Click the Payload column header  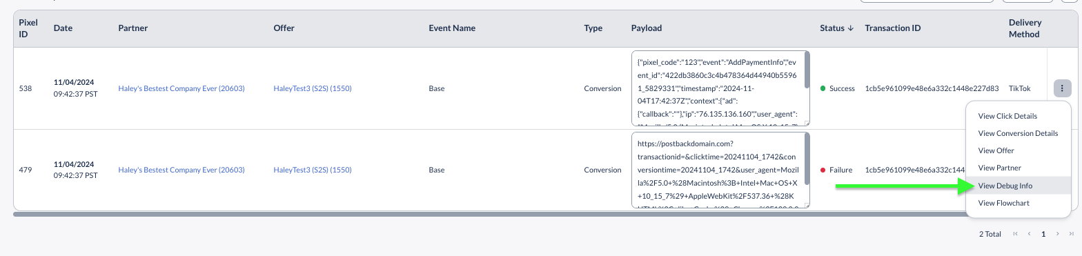click(x=647, y=28)
